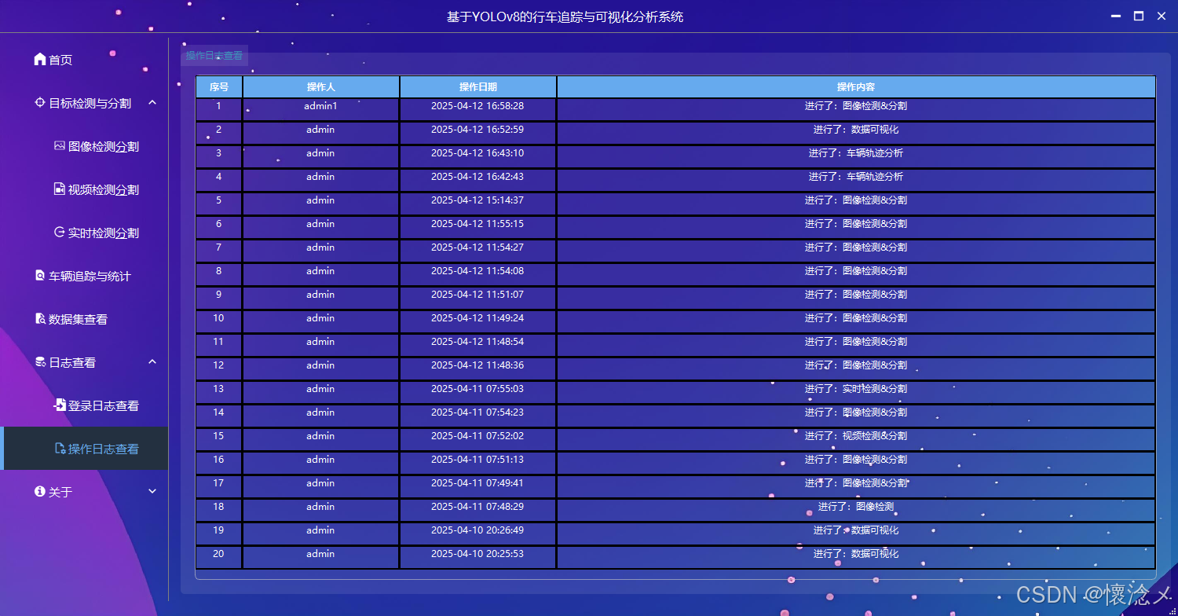Click the 关于 menu label

[x=60, y=492]
